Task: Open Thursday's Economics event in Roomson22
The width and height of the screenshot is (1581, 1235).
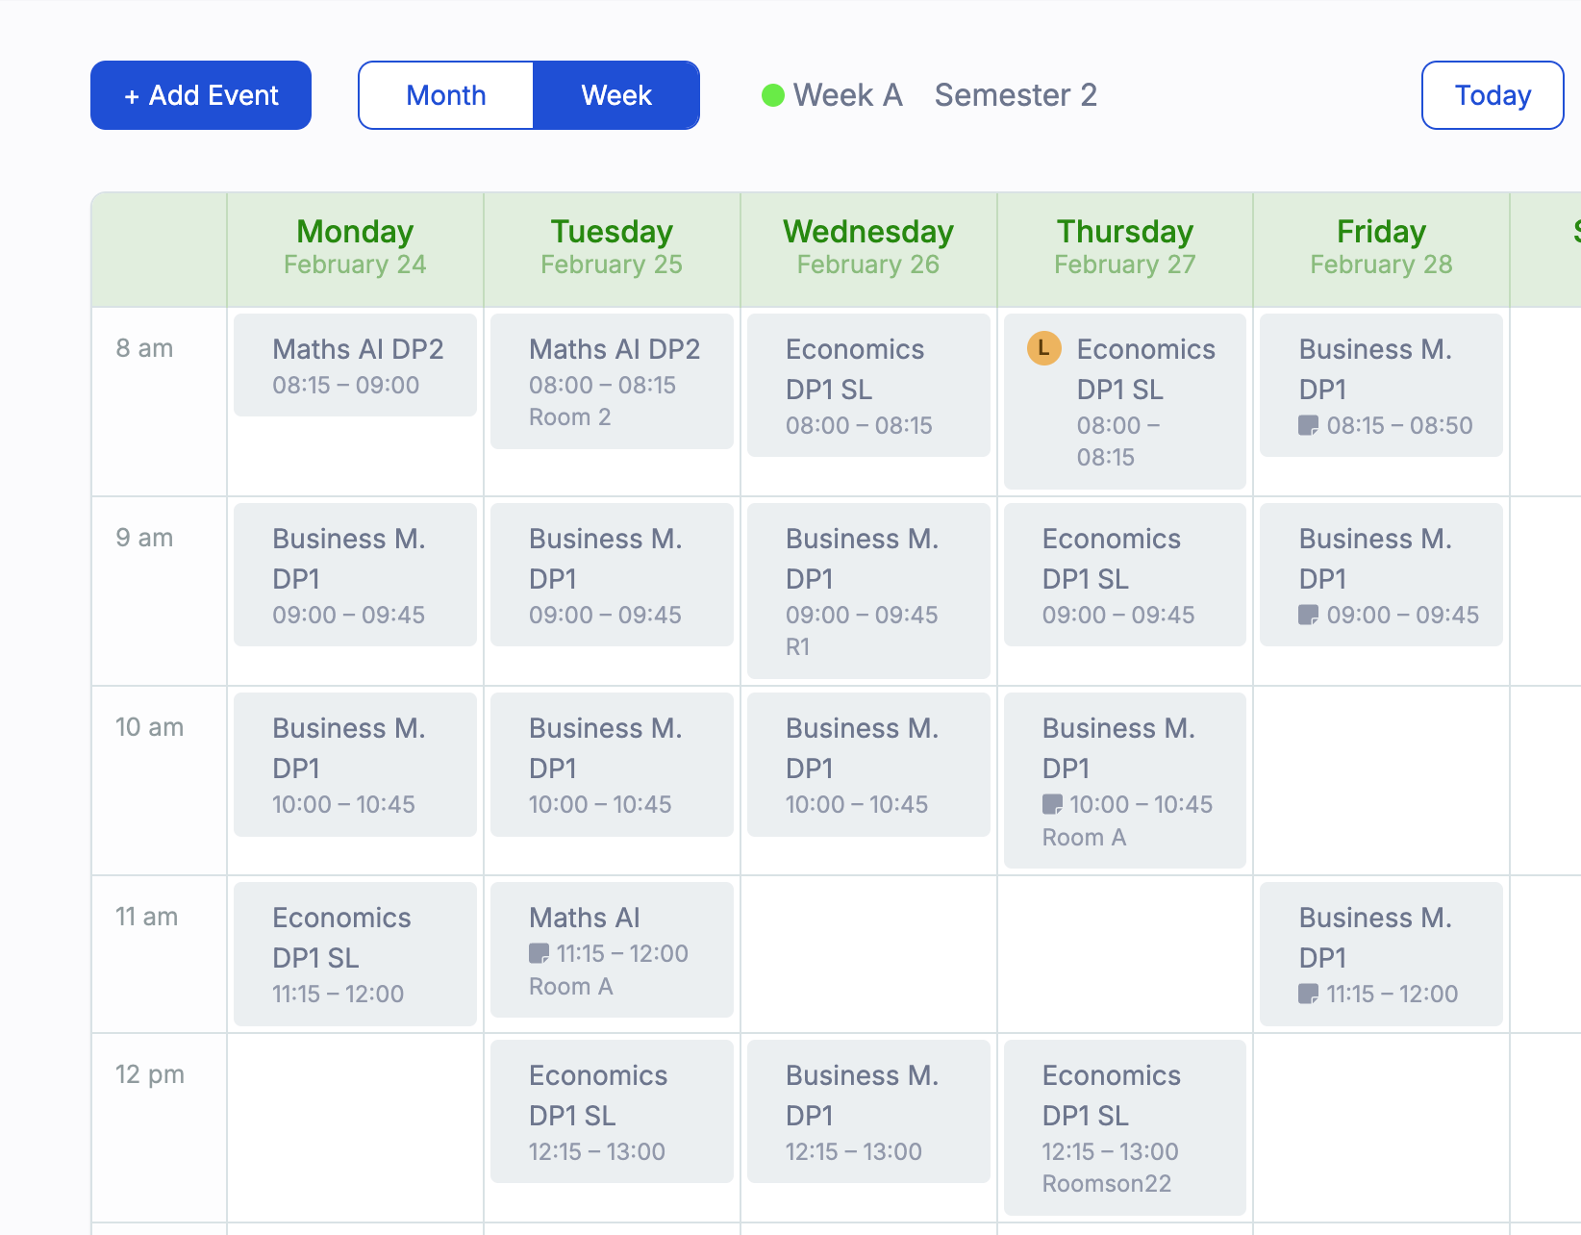Action: (x=1123, y=1127)
